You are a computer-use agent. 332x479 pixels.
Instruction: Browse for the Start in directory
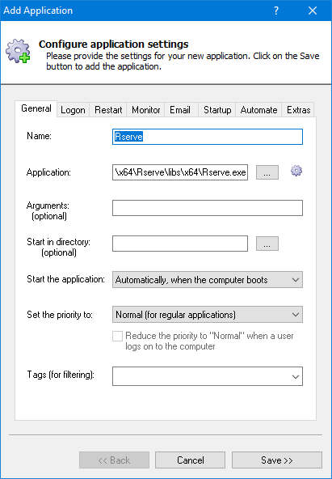(267, 244)
